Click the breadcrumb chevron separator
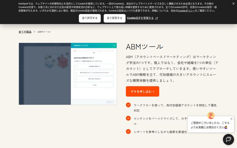Image resolution: width=237 pixels, height=148 pixels. coord(34,32)
